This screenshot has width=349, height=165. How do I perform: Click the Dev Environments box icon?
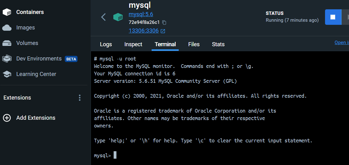[7, 59]
